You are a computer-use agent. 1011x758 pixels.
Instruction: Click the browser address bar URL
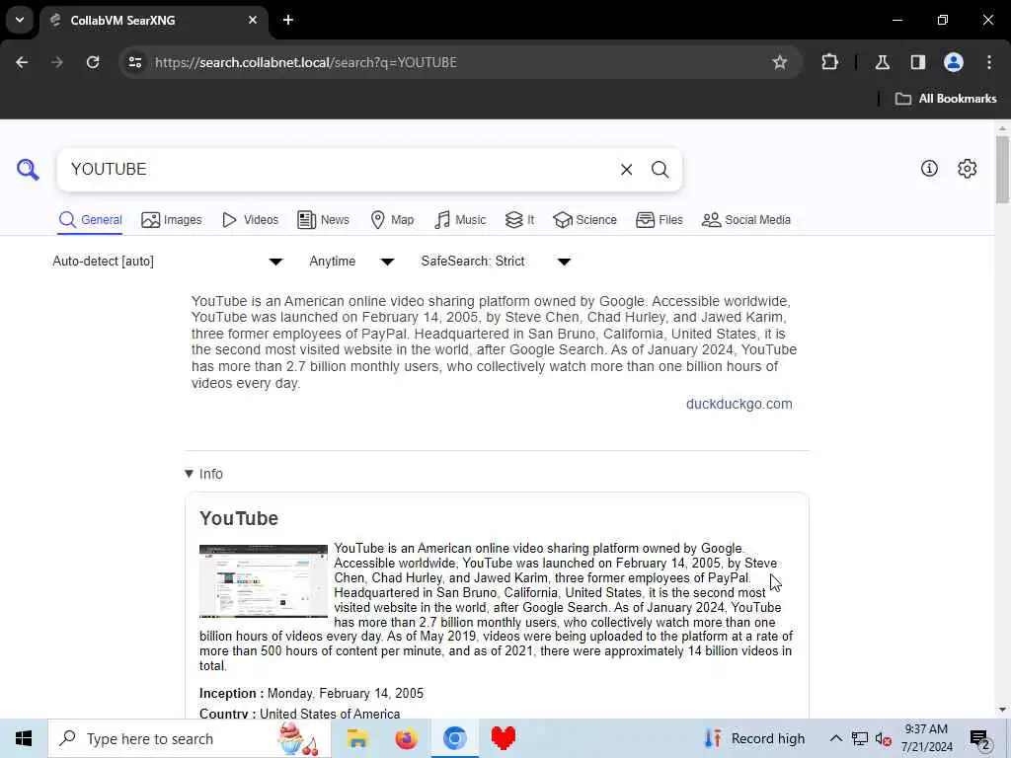coord(306,62)
